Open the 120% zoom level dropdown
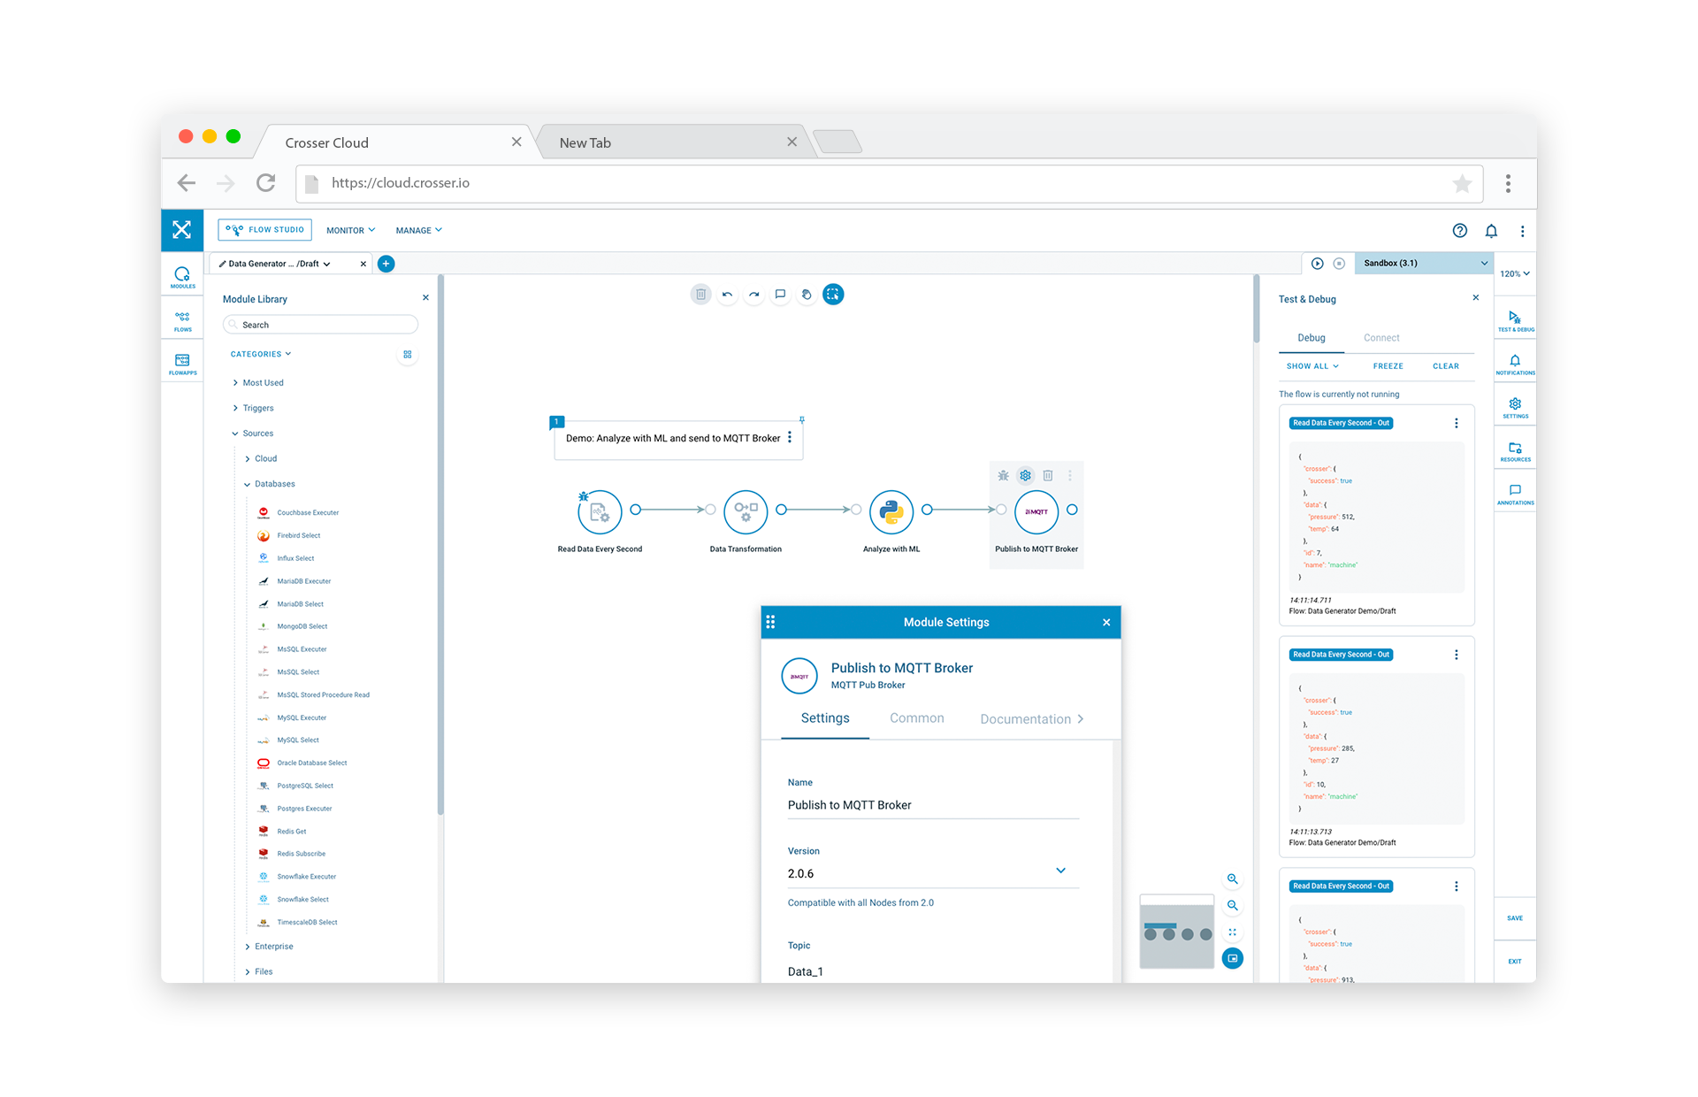Screen dimensions: 1698x1097 pyautogui.click(x=1515, y=274)
